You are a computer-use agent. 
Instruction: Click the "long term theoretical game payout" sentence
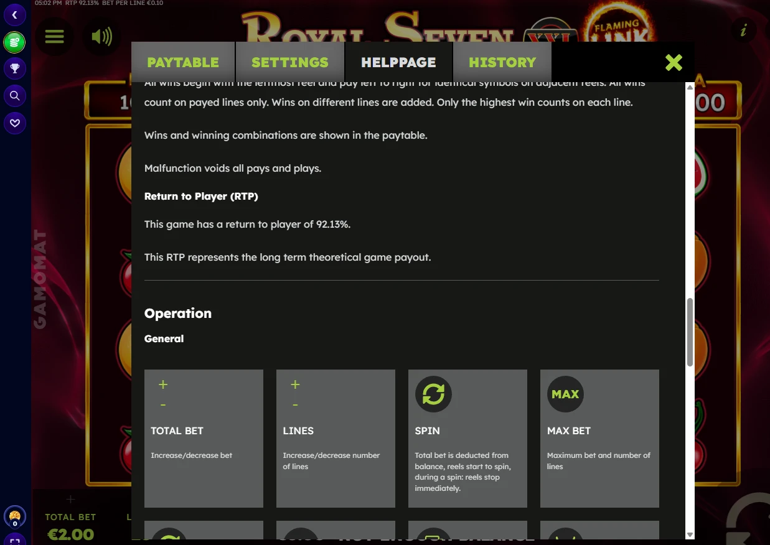[x=288, y=257]
